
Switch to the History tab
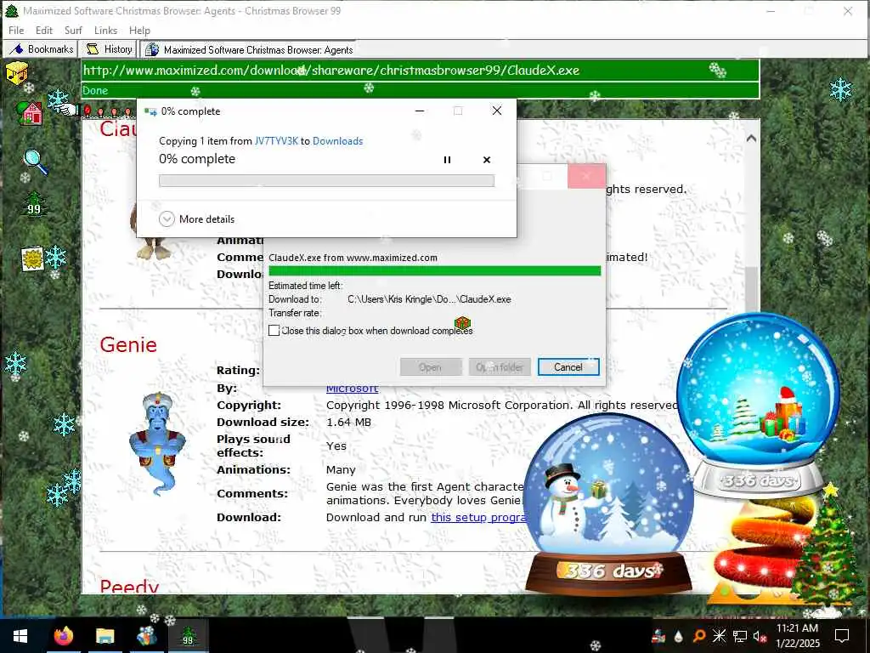[108, 48]
